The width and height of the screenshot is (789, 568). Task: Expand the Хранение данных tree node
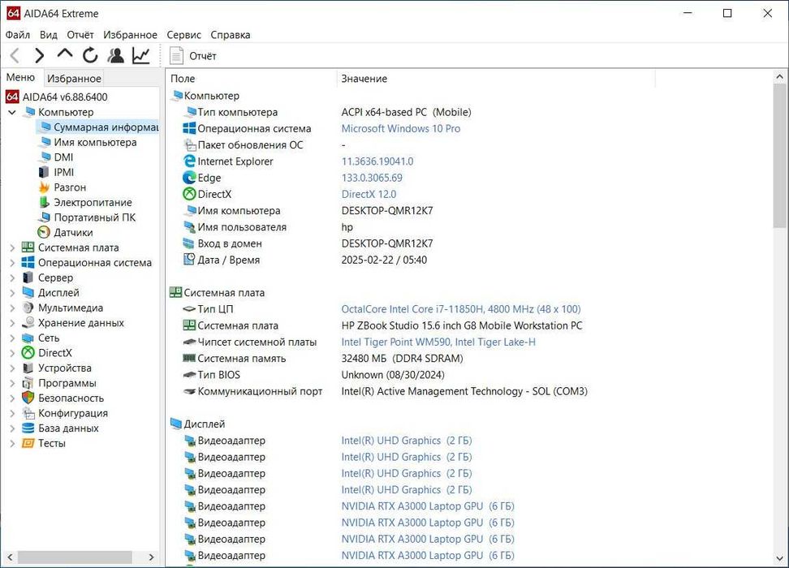click(x=12, y=323)
